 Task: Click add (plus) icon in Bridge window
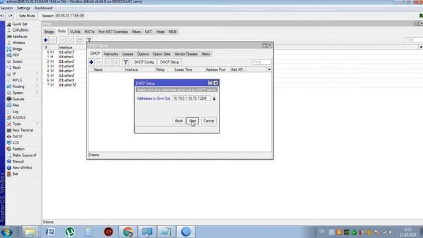point(46,40)
